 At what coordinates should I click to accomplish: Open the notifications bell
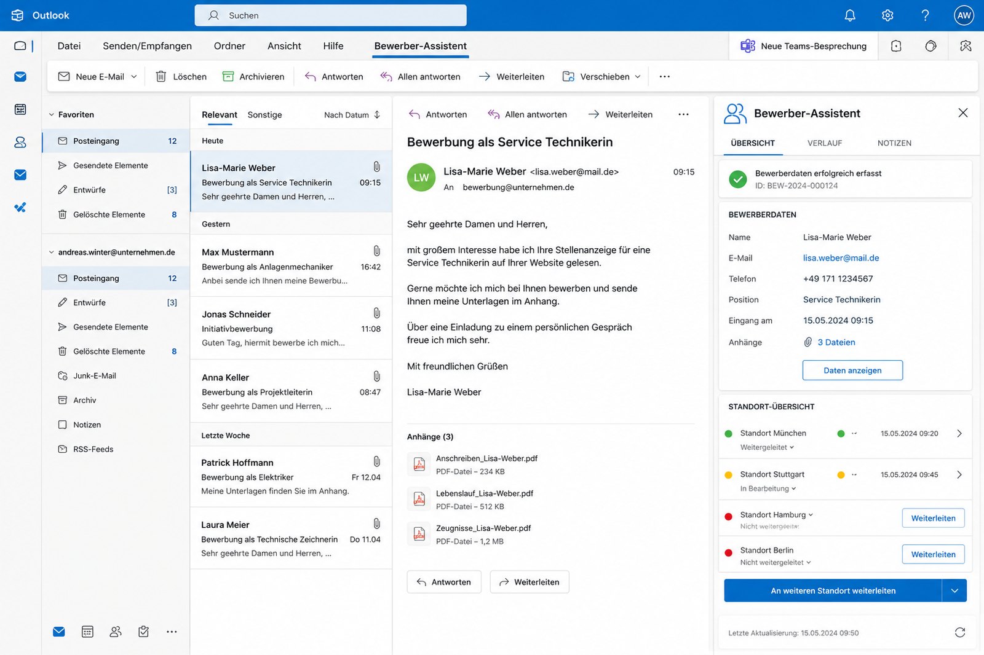point(850,15)
